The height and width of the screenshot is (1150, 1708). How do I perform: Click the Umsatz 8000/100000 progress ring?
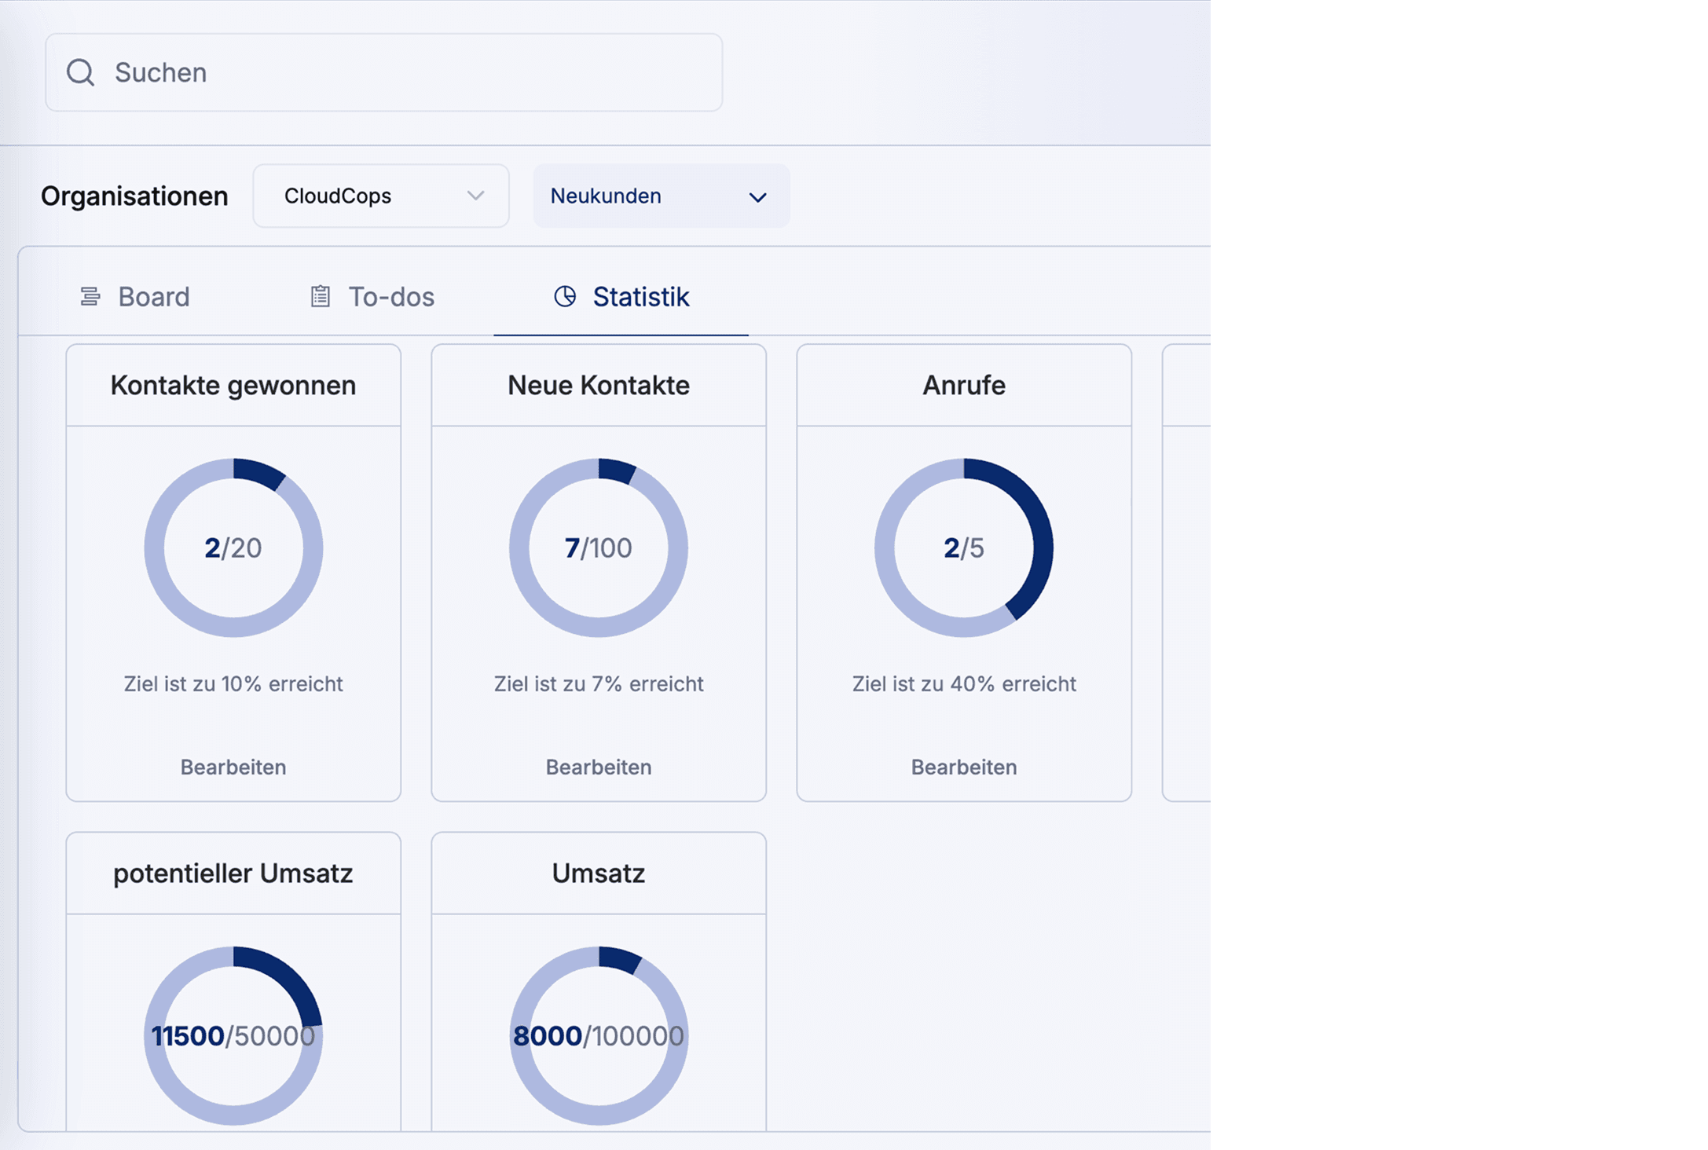[599, 1035]
